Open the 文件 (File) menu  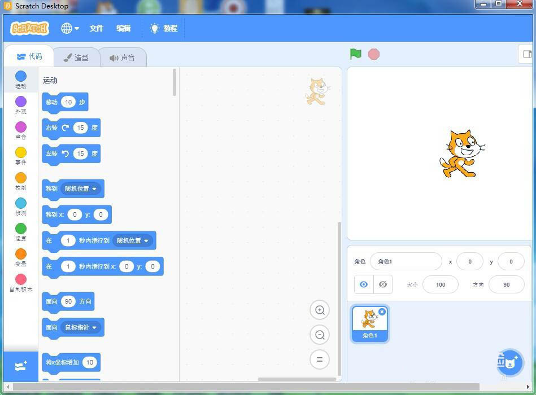(x=96, y=28)
